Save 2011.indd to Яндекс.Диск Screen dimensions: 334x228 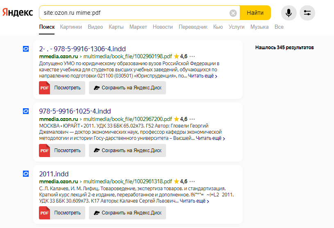point(127,213)
